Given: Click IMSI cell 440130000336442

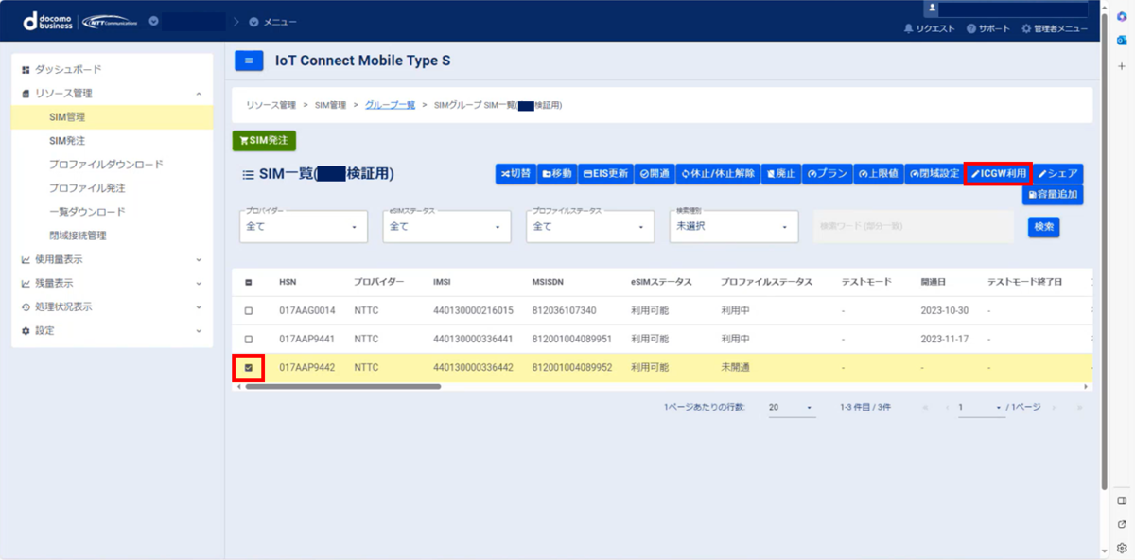Looking at the screenshot, I should 473,367.
